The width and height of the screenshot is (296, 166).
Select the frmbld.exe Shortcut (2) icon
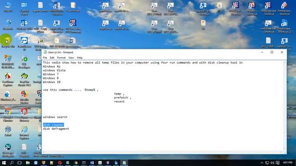pyautogui.click(x=284, y=26)
